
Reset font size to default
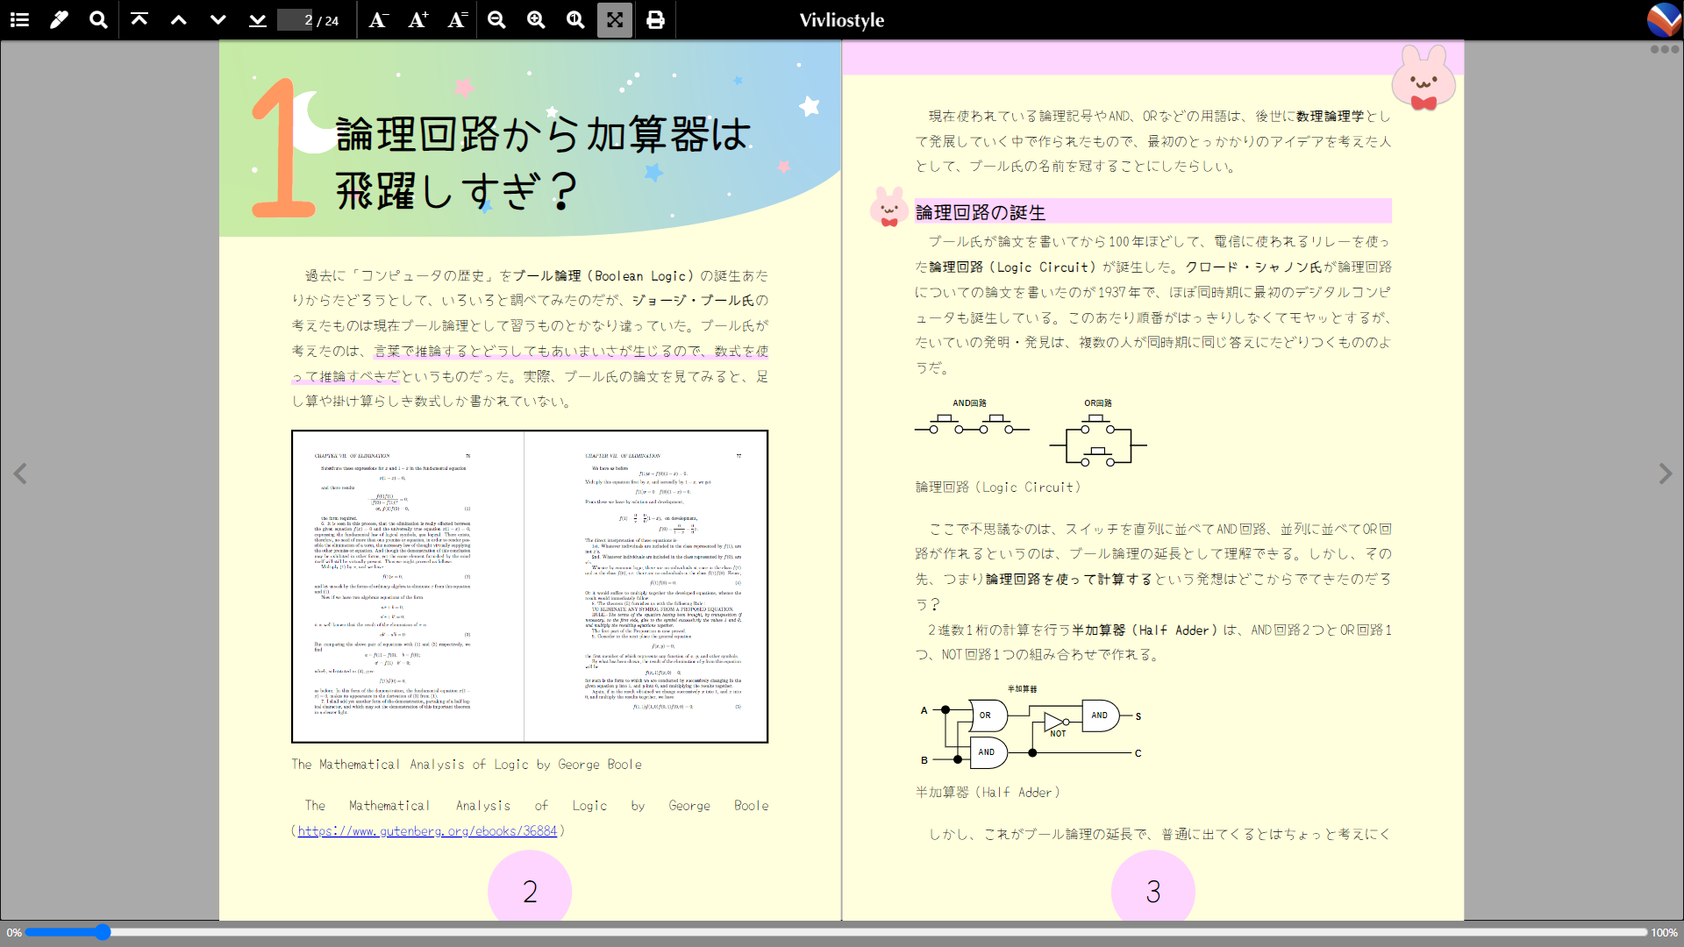coord(456,19)
